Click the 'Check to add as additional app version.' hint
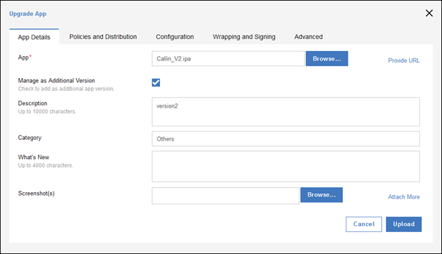 tap(66, 89)
